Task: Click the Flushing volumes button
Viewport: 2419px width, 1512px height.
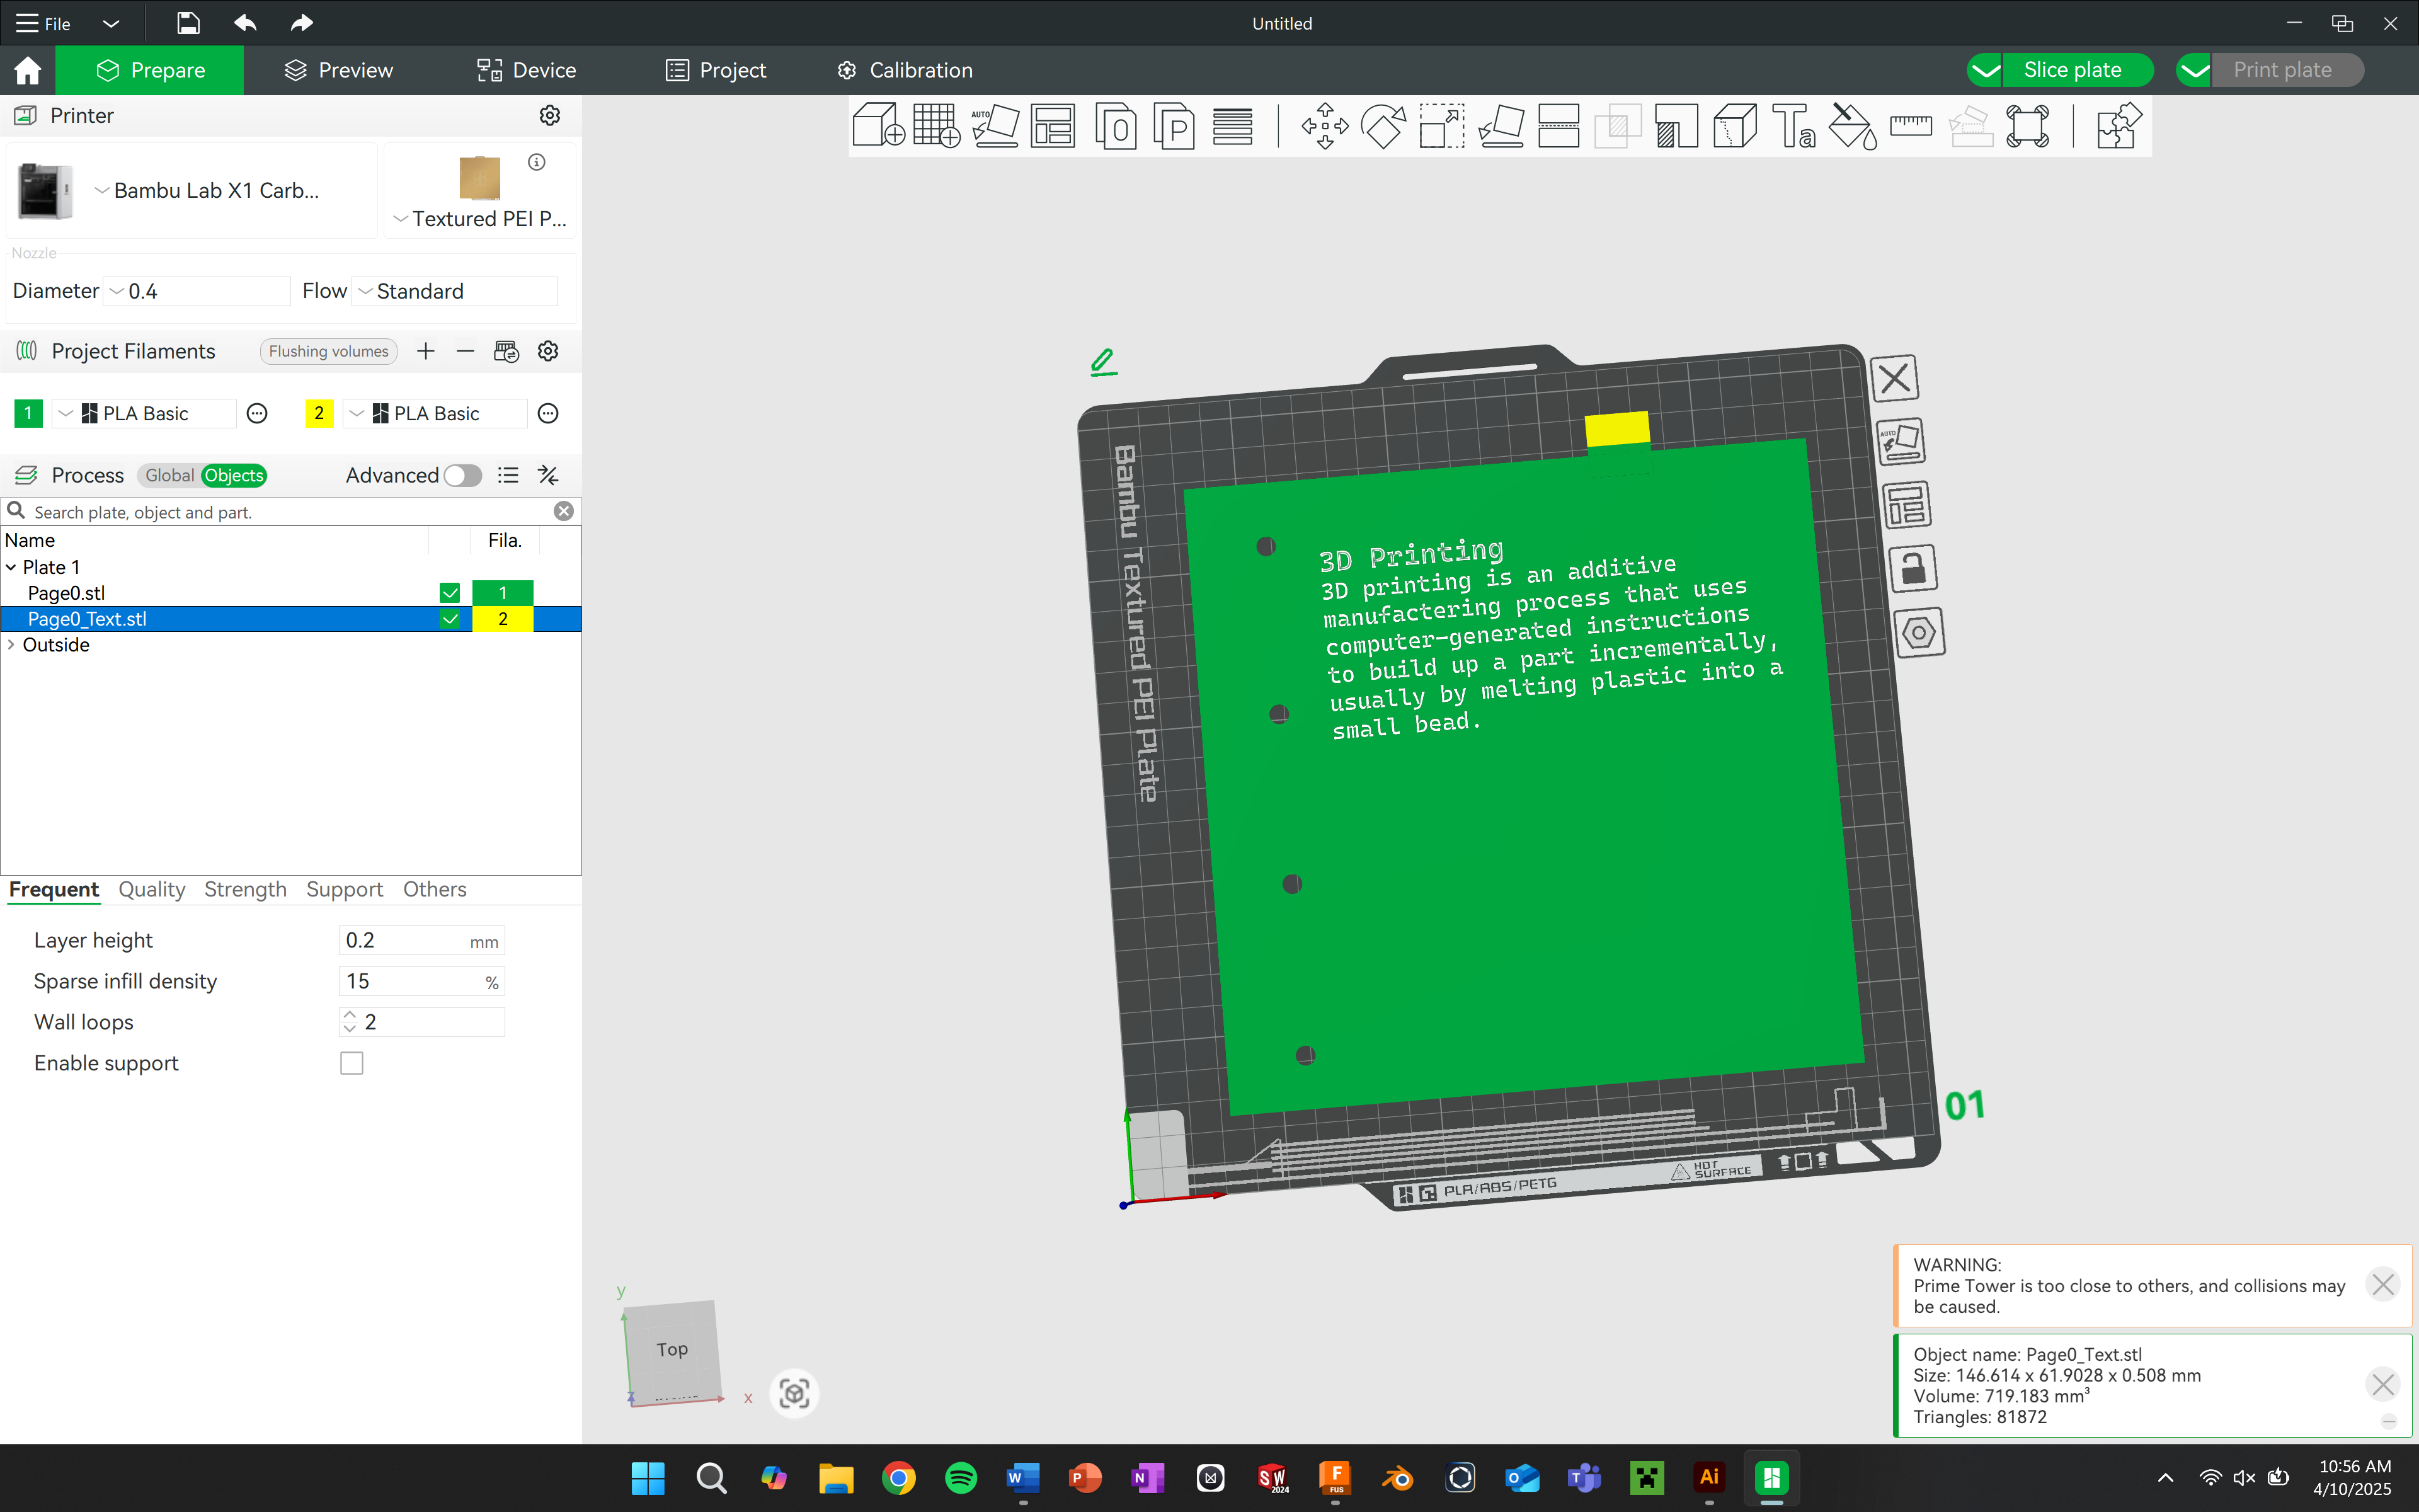Action: point(328,351)
